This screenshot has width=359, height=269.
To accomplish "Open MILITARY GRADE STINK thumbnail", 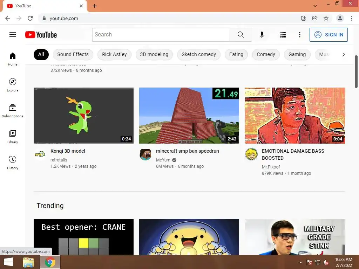I will [x=295, y=237].
